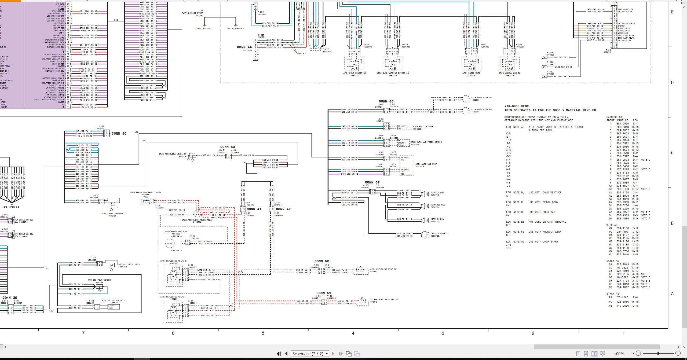
Task: Click the CONN 41 connector label
Action: tap(254, 209)
